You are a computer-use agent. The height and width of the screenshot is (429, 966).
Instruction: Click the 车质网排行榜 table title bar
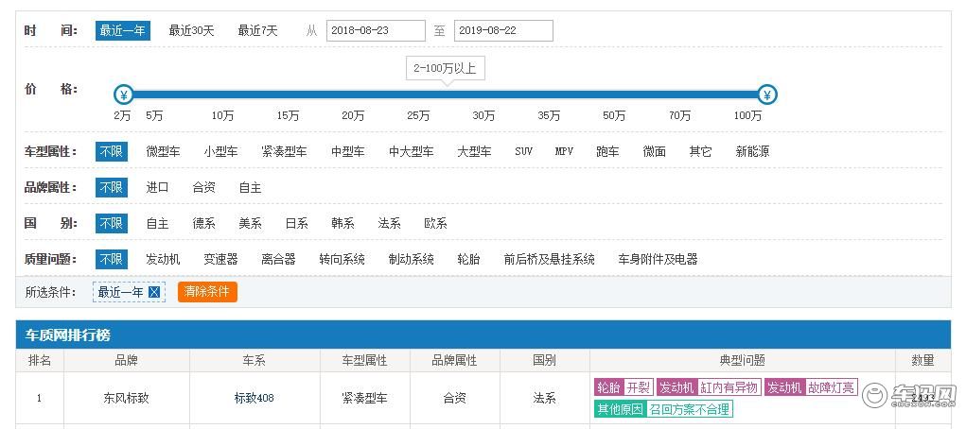(483, 335)
